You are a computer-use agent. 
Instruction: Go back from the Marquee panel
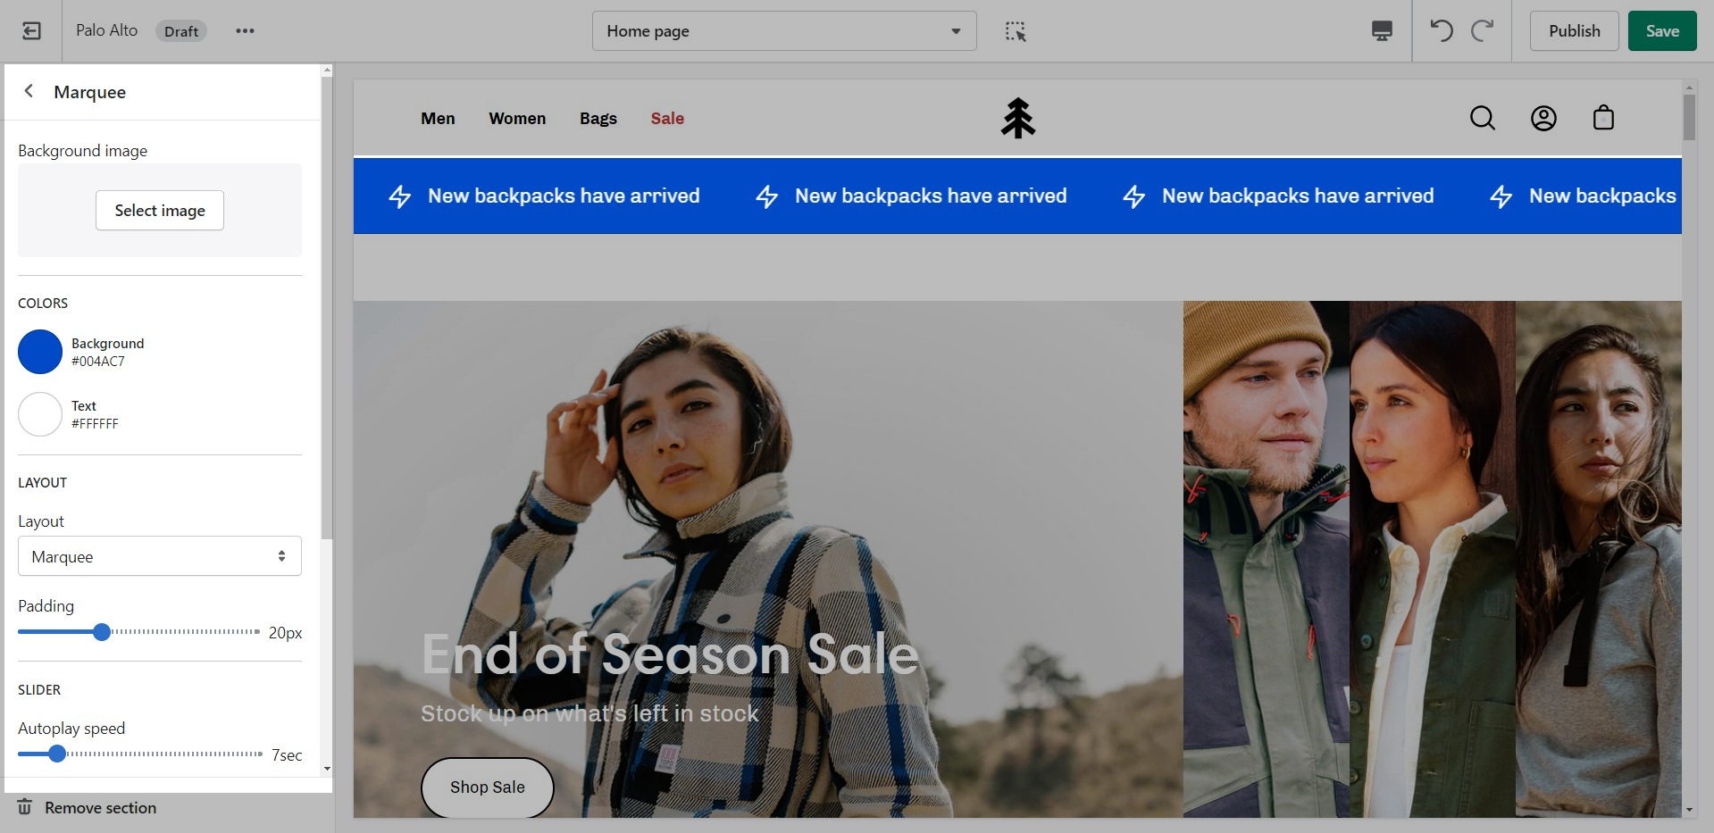29,91
